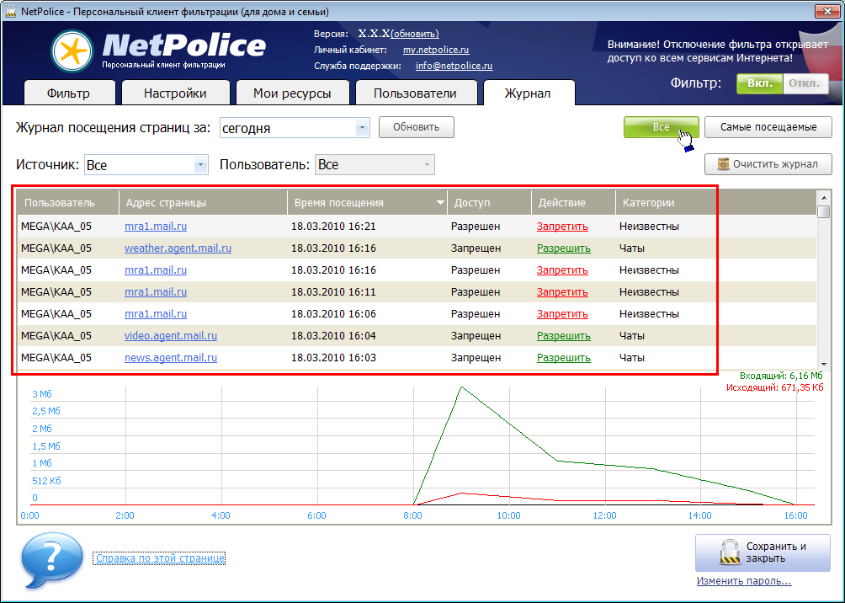This screenshot has height=603, width=845.
Task: Open Справка по этой странице link
Action: 160,558
